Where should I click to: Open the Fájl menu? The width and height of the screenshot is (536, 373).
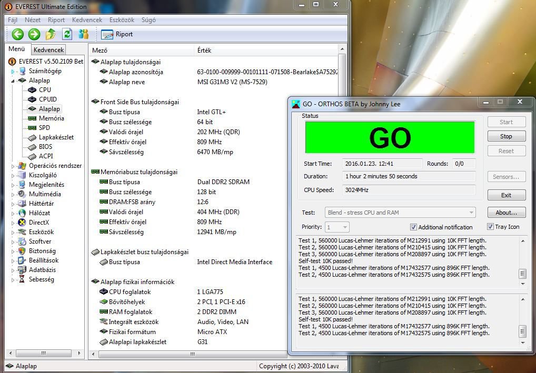pos(13,20)
